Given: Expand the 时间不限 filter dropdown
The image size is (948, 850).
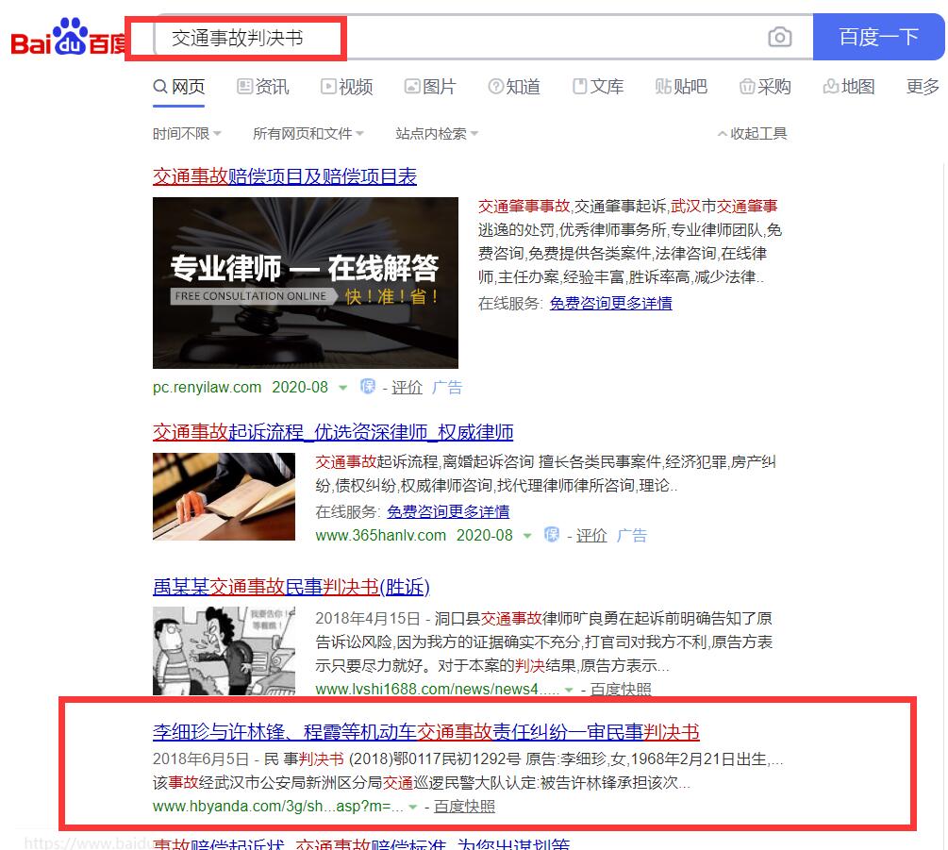Looking at the screenshot, I should coord(187,134).
